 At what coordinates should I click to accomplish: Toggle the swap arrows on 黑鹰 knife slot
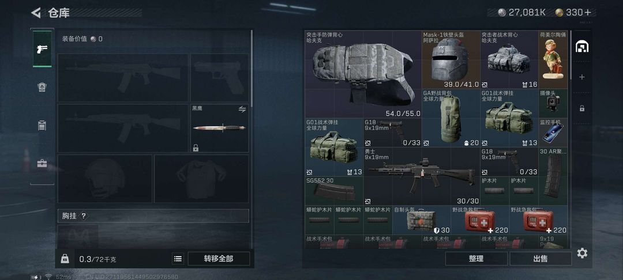242,109
